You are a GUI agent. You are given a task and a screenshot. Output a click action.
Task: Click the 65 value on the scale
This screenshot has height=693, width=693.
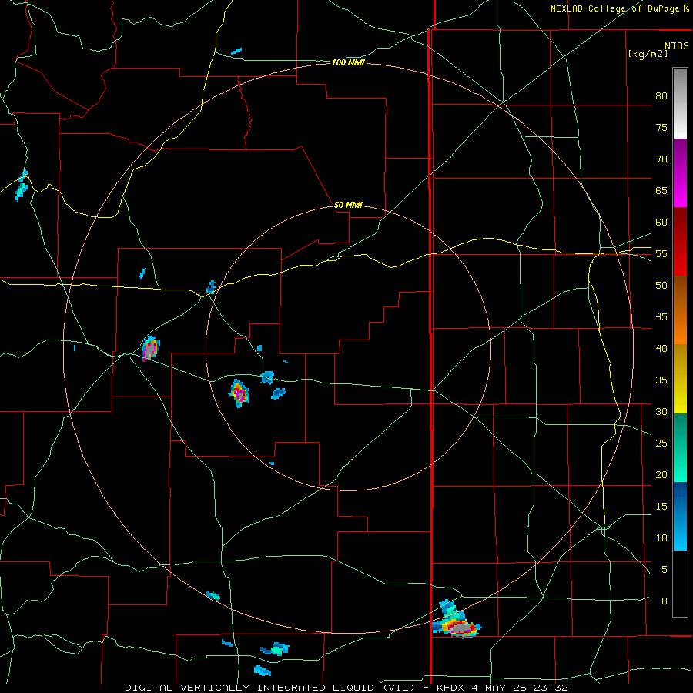661,190
